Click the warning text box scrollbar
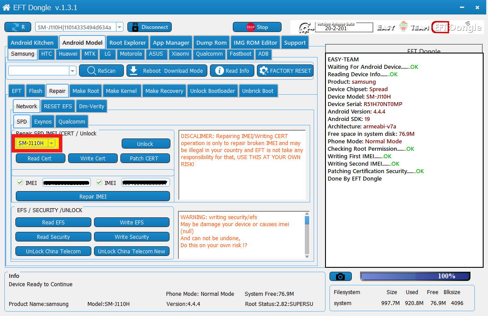This screenshot has width=488, height=316. (x=307, y=235)
